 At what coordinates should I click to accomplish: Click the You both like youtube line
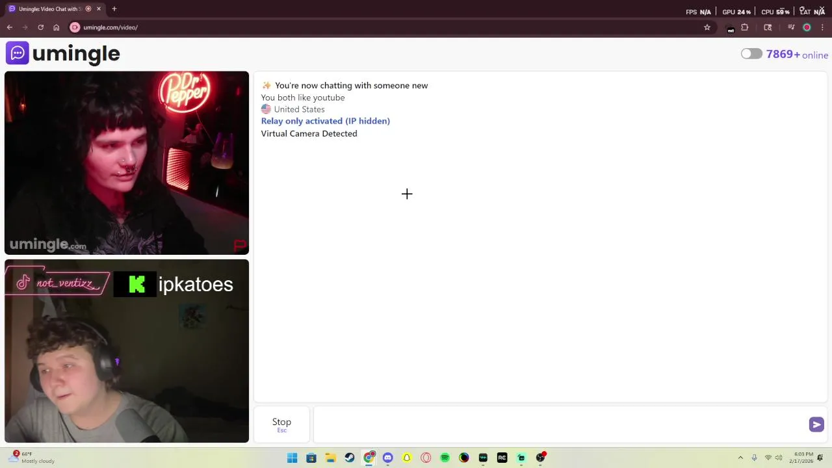pos(303,97)
